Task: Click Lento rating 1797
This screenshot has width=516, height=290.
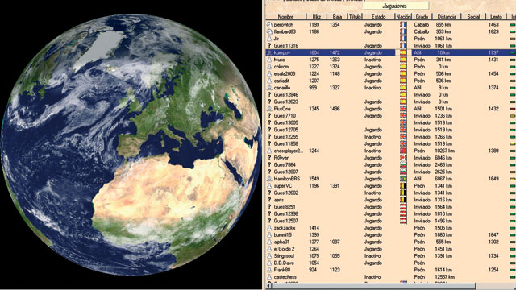Action: coord(493,52)
